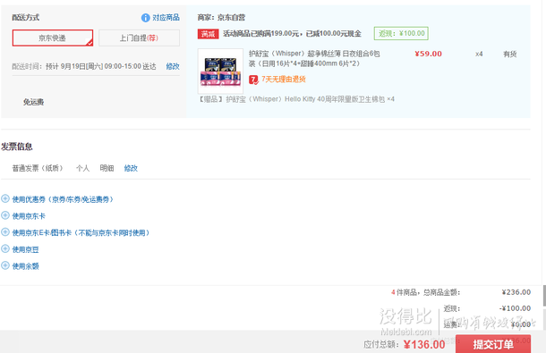The width and height of the screenshot is (546, 353).
Task: Open the 护舒宝 超净棉丝薄 product title
Action: tap(314, 58)
